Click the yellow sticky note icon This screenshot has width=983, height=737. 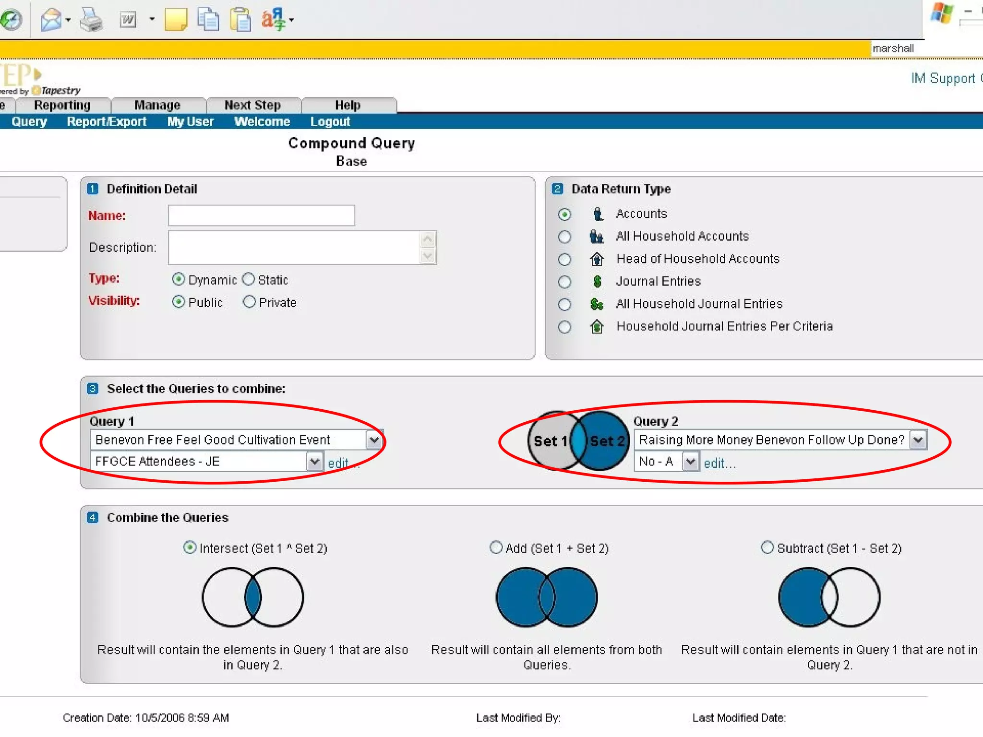[x=176, y=20]
